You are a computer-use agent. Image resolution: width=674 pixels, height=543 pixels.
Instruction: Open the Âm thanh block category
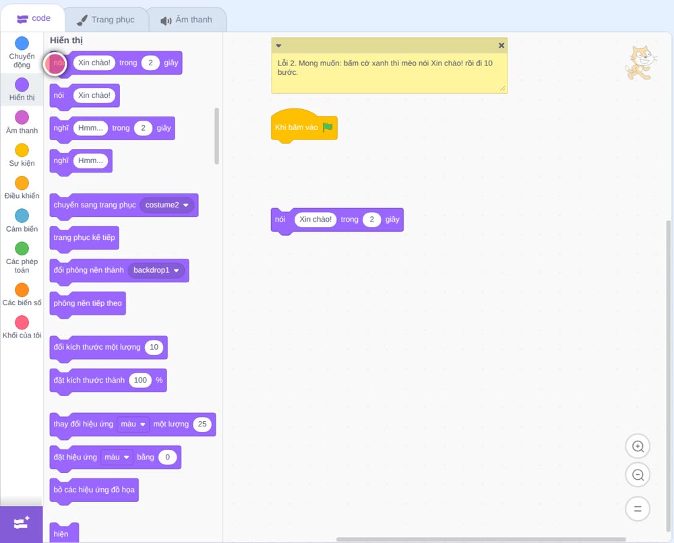[22, 122]
